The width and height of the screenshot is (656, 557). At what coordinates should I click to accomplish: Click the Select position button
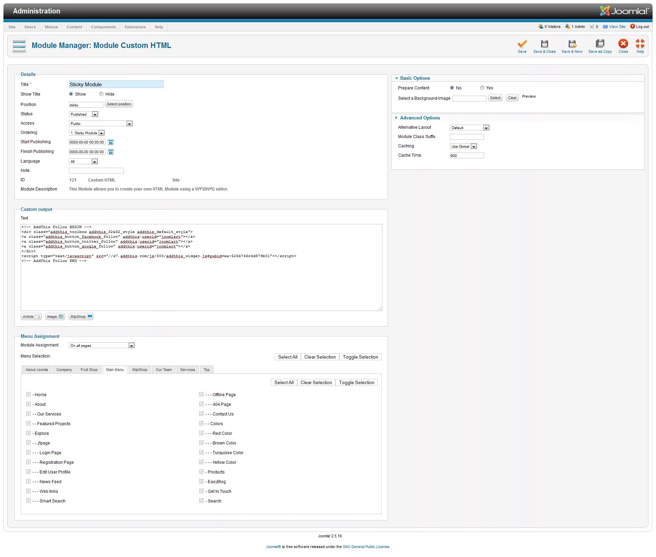pyautogui.click(x=119, y=104)
